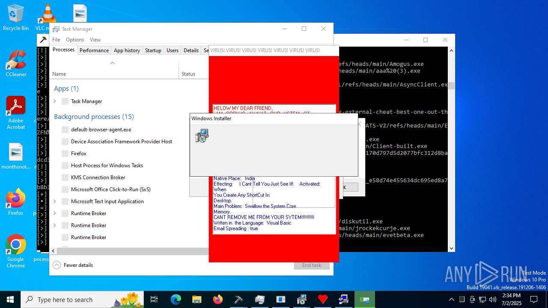Viewport: 548px width, 308px height.
Task: Select the Processes tab
Action: (63, 50)
